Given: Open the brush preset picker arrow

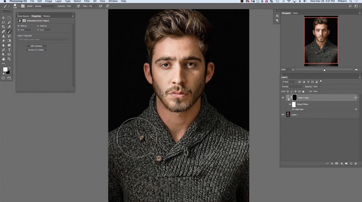Looking at the screenshot, I should (x=18, y=6).
